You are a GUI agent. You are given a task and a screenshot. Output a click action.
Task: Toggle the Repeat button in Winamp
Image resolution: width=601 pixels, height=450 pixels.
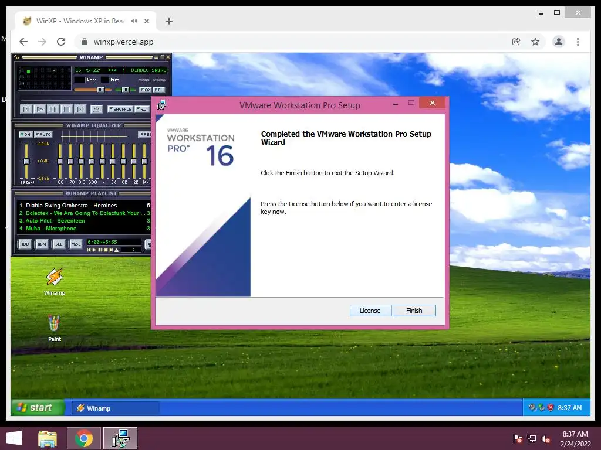click(142, 109)
